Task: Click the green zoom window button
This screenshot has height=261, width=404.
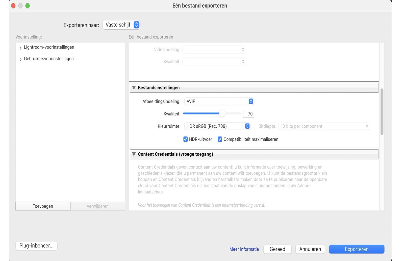Action: (x=28, y=6)
